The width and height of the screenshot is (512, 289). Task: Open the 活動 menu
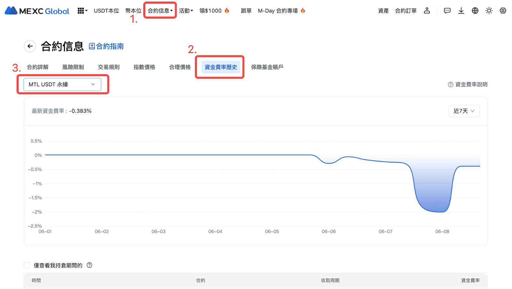pyautogui.click(x=186, y=11)
